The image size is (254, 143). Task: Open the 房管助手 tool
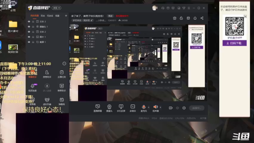point(47,74)
